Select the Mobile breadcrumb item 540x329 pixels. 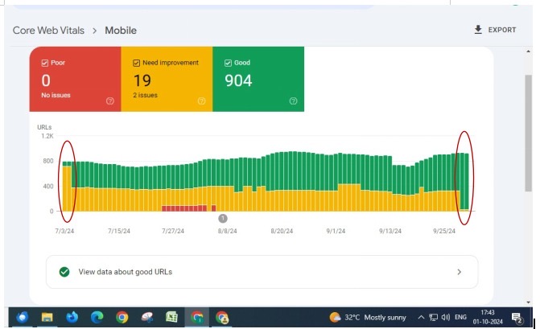pyautogui.click(x=119, y=31)
